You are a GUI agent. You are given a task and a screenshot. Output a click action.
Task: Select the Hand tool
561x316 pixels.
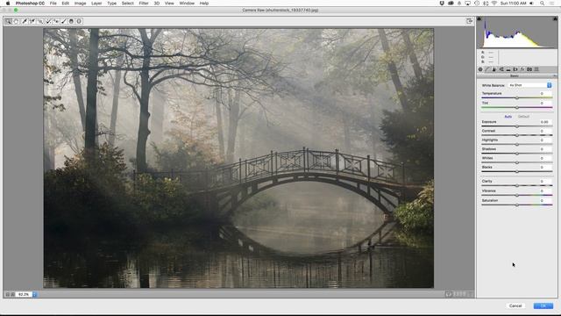[x=16, y=21]
